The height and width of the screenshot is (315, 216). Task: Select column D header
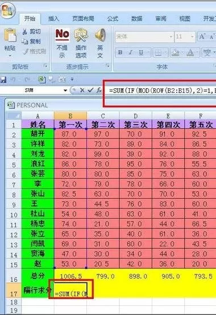click(136, 116)
